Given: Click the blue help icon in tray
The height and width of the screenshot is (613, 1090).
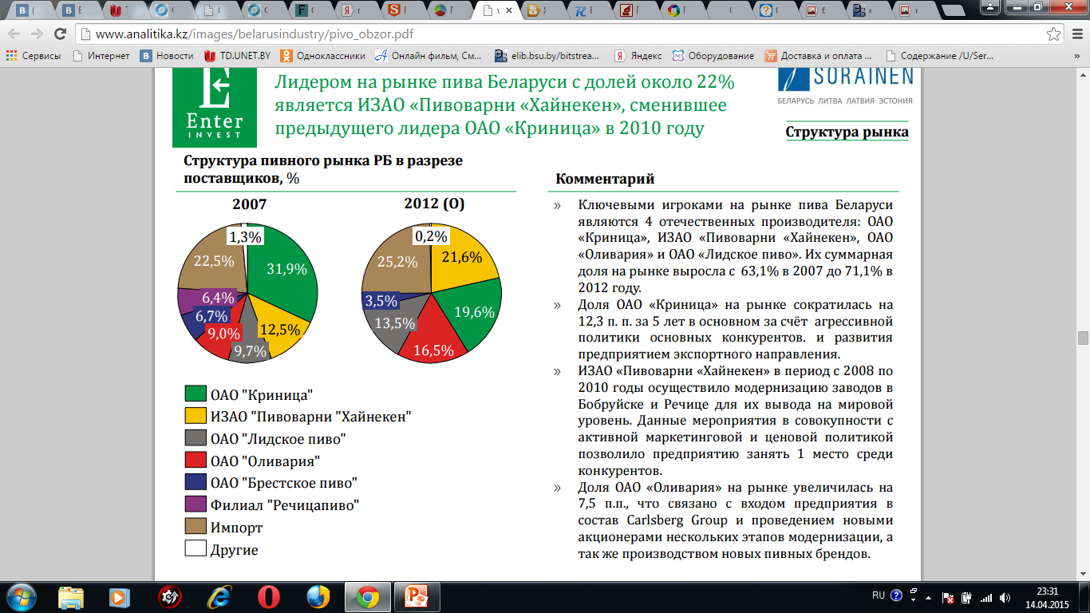Looking at the screenshot, I should tap(896, 595).
